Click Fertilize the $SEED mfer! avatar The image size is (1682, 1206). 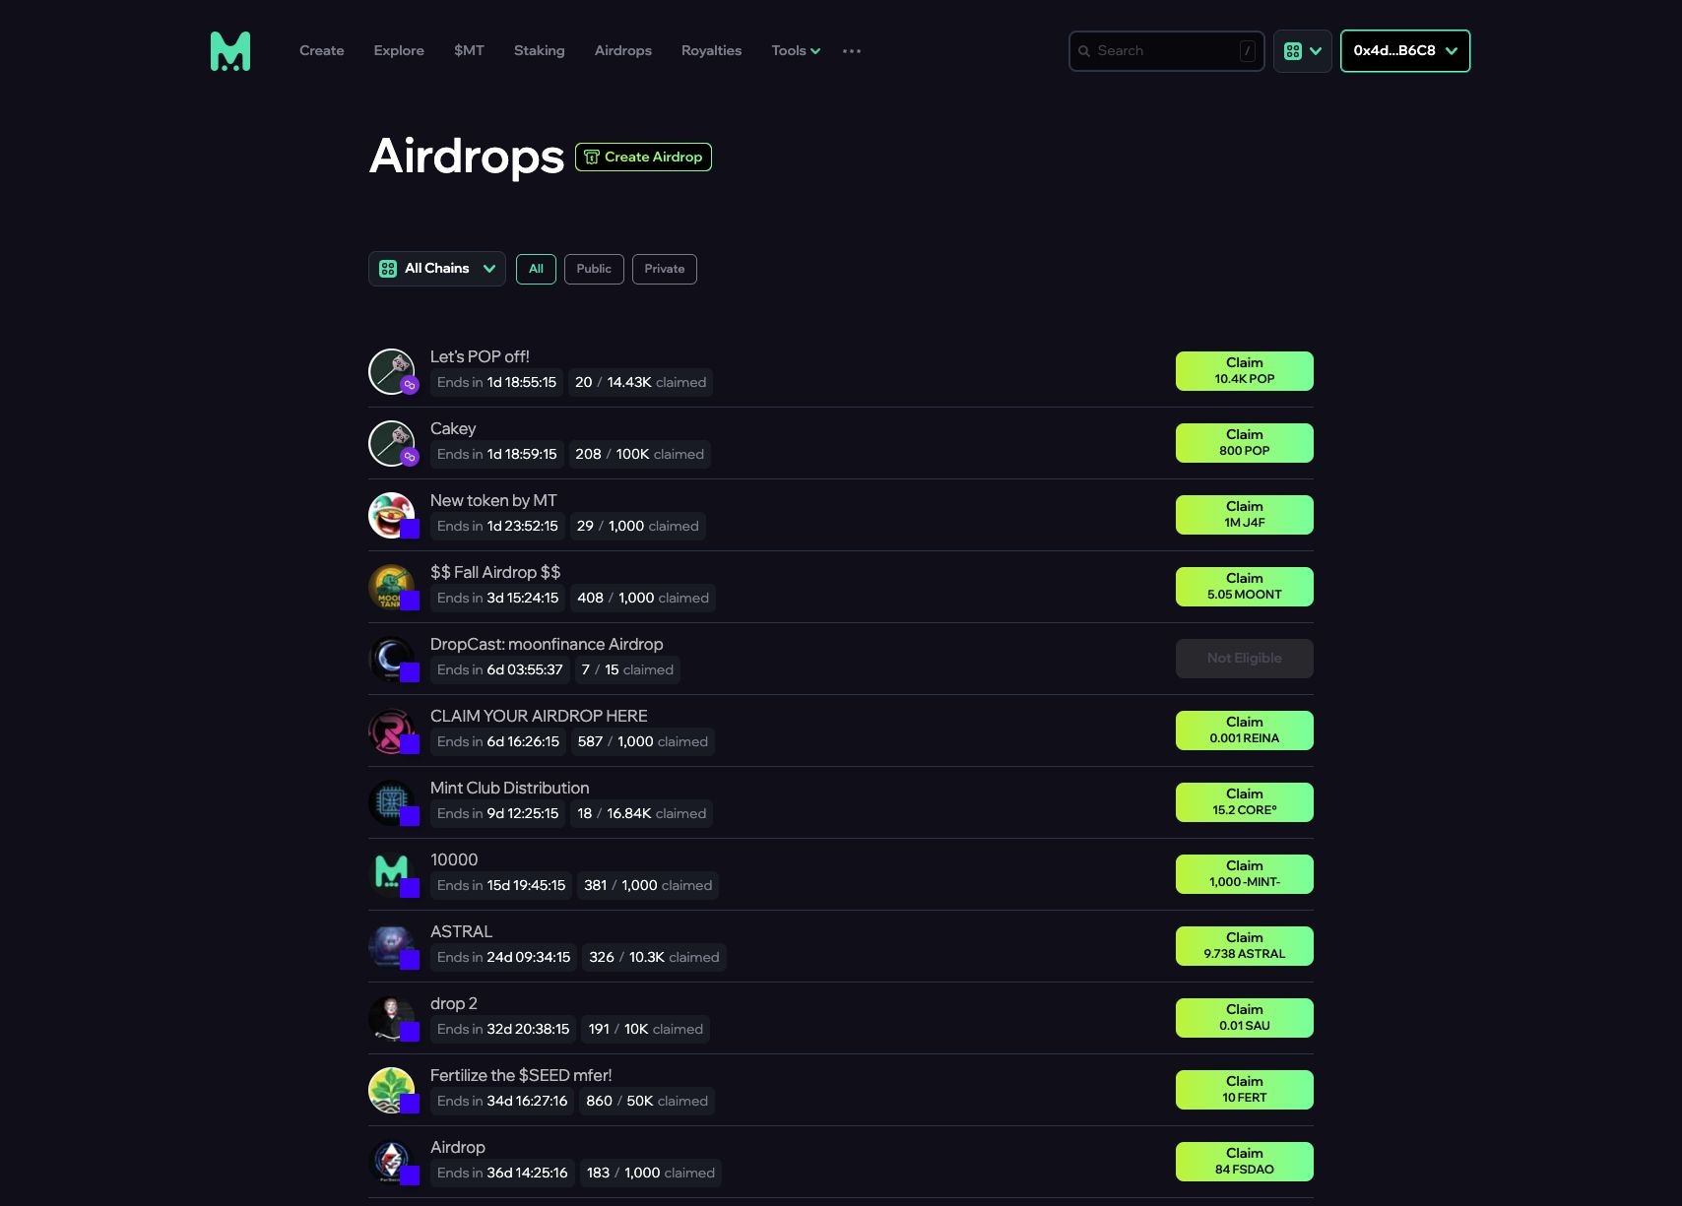click(392, 1090)
